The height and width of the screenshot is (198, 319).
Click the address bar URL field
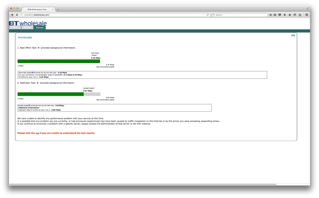tap(114, 15)
